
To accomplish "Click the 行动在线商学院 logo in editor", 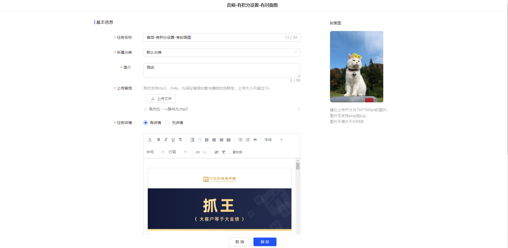I will pyautogui.click(x=219, y=179).
